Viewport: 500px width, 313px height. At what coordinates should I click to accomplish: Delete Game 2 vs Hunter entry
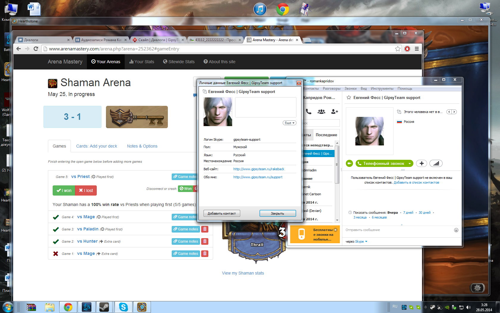point(205,241)
